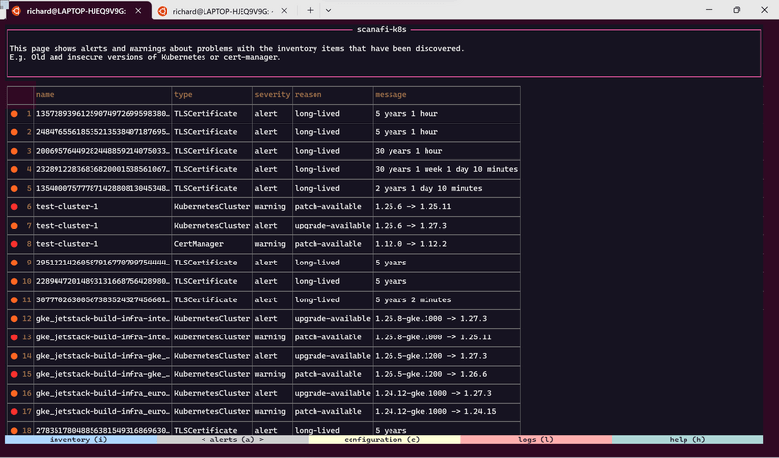Image resolution: width=779 pixels, height=458 pixels.
Task: Click the orange status dot on row 9
Action: click(14, 263)
